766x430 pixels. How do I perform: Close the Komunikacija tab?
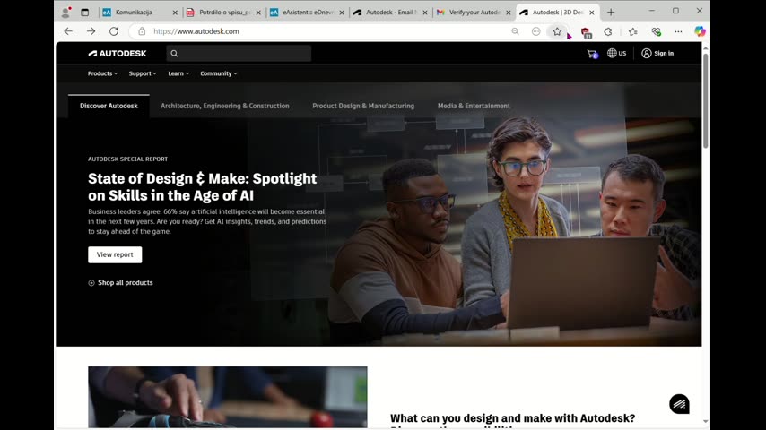(x=176, y=13)
